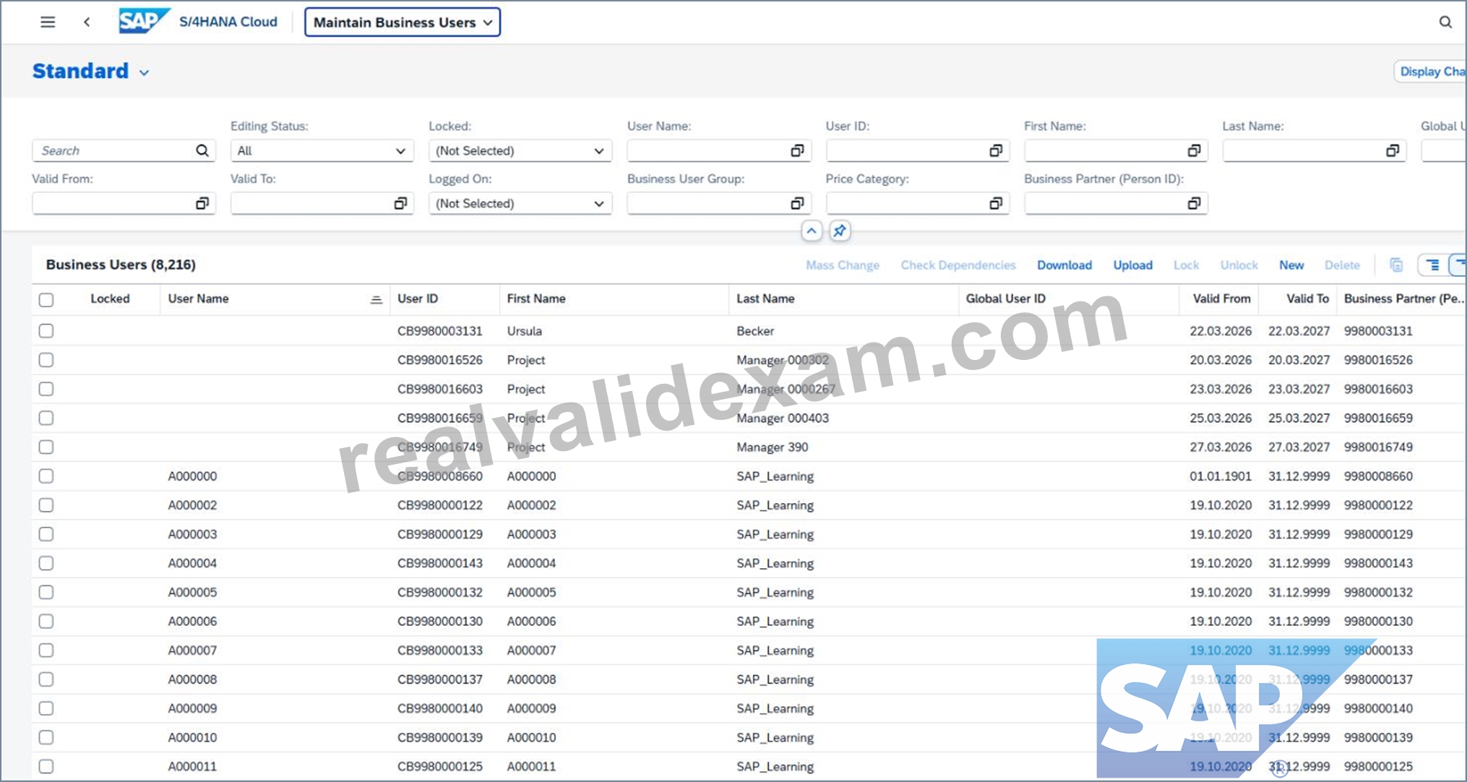Select checkbox for Ursula Becker row
Viewport: 1467px width, 782px height.
pyautogui.click(x=46, y=331)
